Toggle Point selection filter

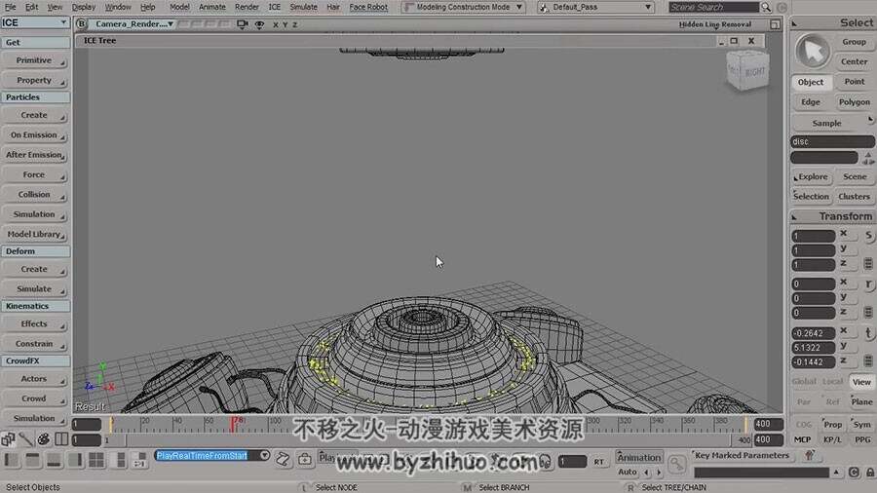854,82
